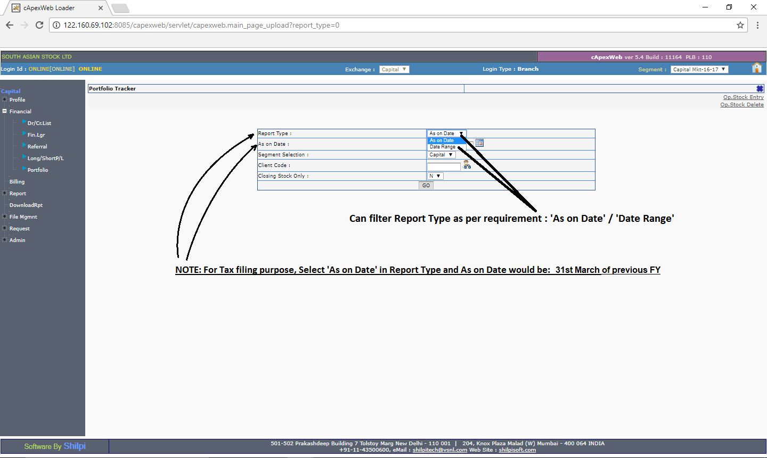Viewport: 767px width, 458px height.
Task: Expand the Report tree node
Action: pyautogui.click(x=5, y=193)
